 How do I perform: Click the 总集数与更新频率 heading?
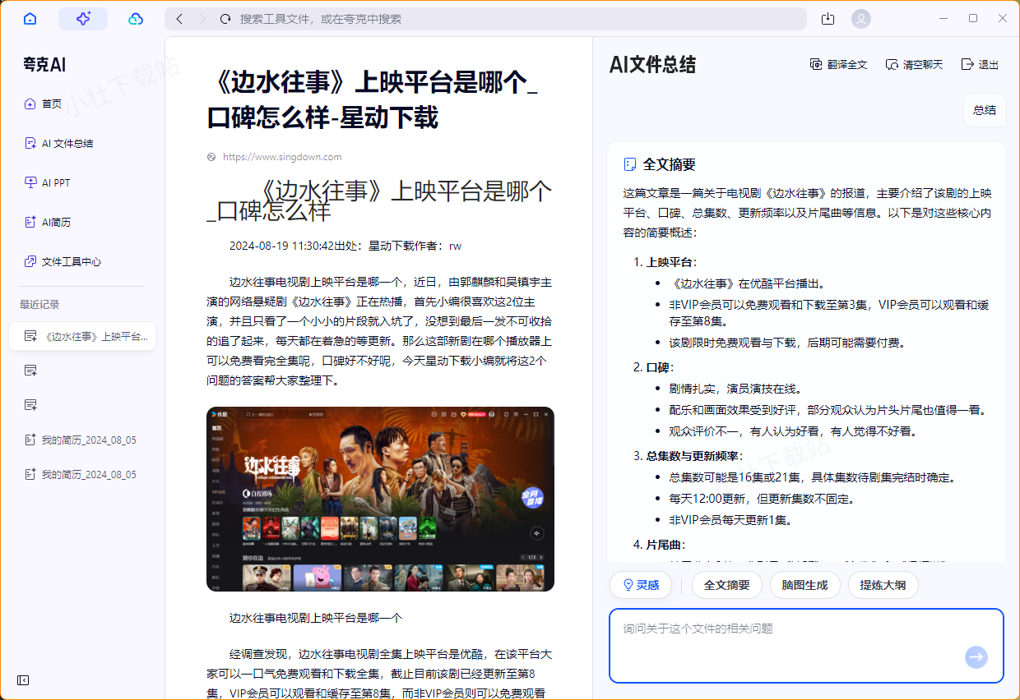pyautogui.click(x=694, y=456)
